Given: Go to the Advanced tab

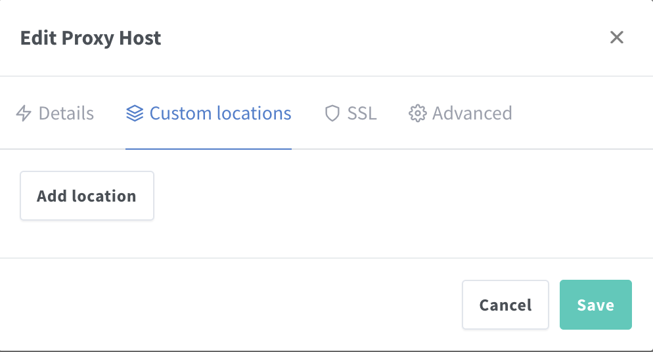Looking at the screenshot, I should (472, 114).
